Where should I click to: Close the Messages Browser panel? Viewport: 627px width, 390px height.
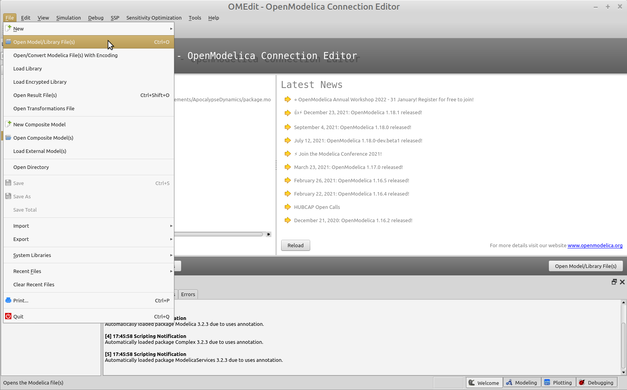(x=622, y=282)
